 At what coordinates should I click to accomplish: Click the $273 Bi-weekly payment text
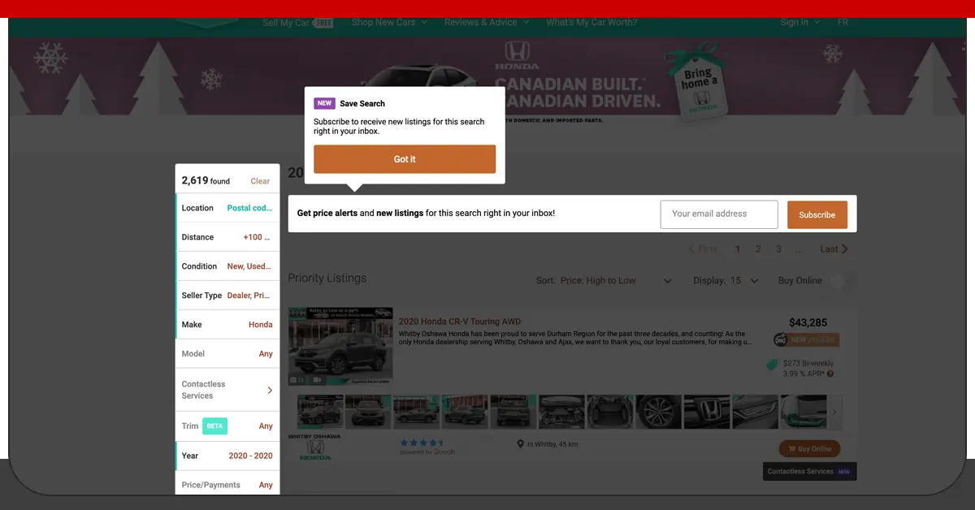coord(808,364)
